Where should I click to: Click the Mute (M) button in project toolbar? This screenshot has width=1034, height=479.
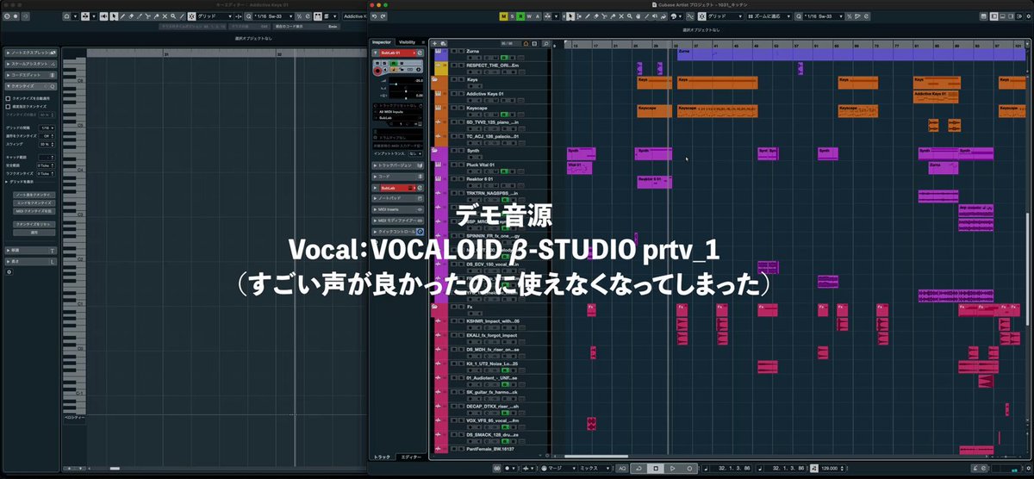click(503, 16)
